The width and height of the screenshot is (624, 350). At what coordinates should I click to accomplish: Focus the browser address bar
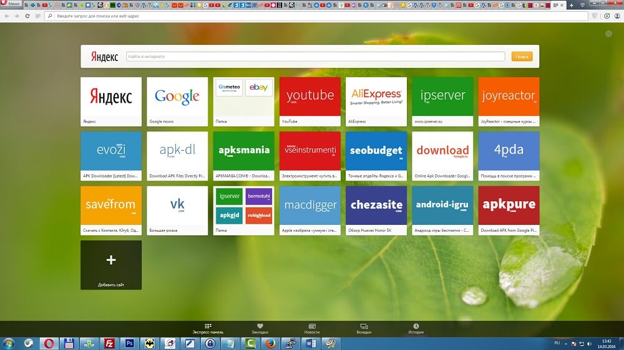[312, 15]
